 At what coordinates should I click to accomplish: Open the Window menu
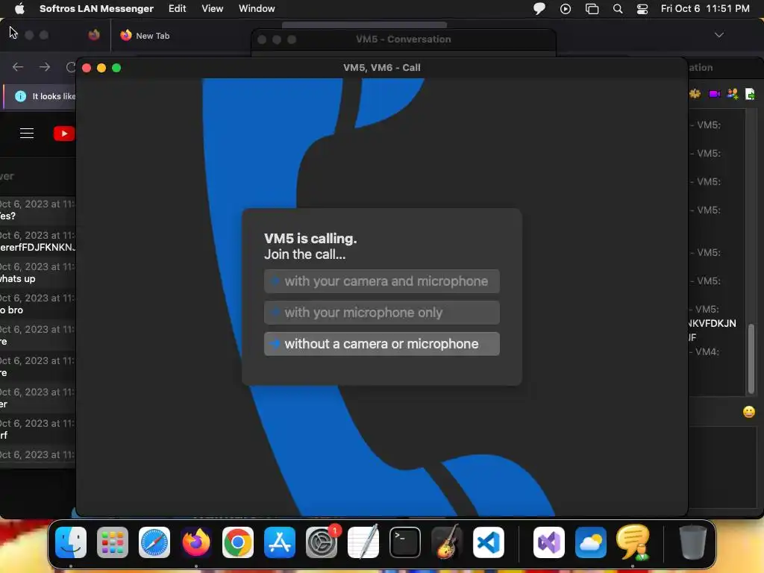[x=257, y=8]
